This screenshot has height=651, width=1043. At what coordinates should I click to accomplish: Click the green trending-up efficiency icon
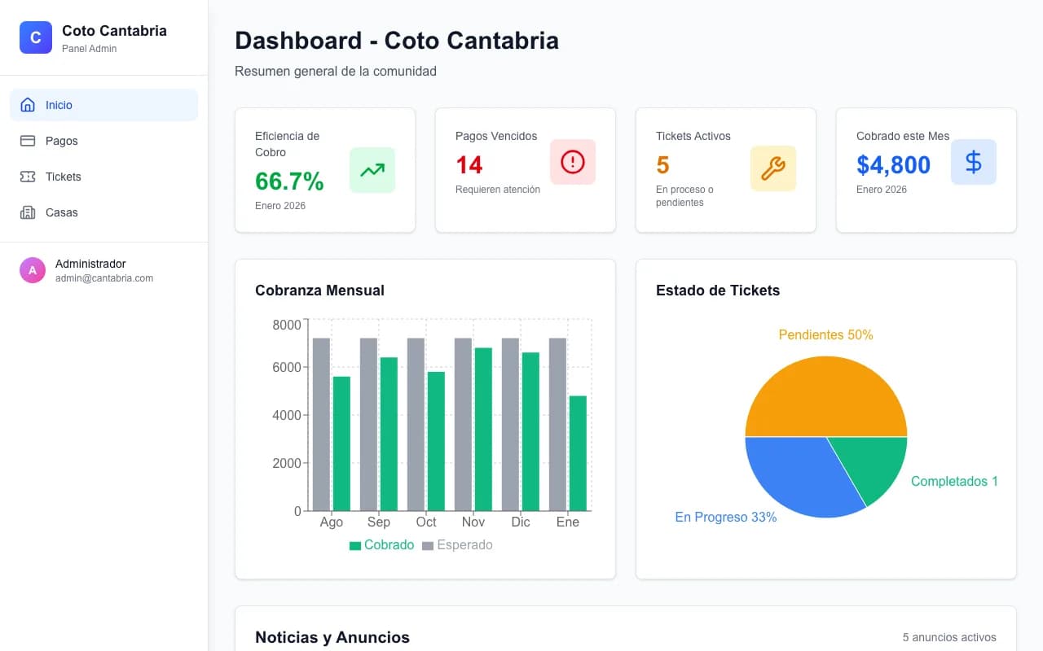(372, 170)
